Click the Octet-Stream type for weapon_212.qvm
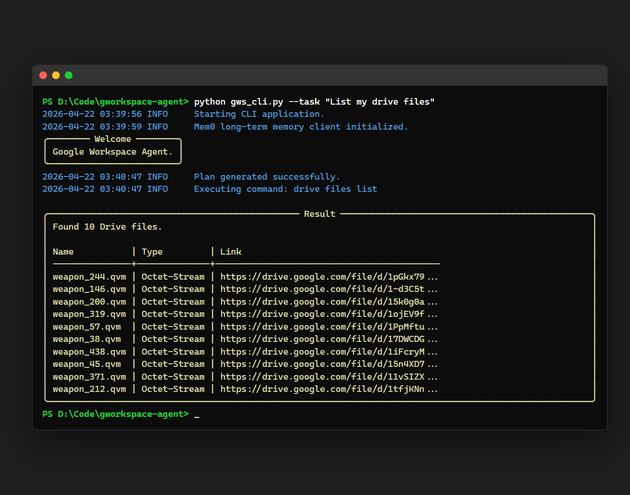This screenshot has width=630, height=495. pyautogui.click(x=173, y=389)
